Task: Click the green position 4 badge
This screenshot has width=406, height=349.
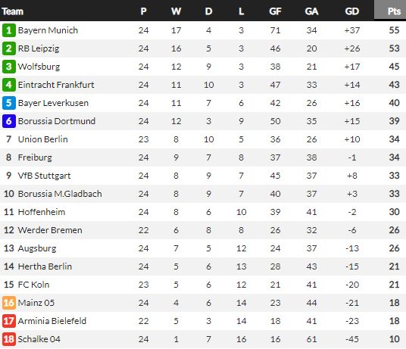Action: (9, 85)
